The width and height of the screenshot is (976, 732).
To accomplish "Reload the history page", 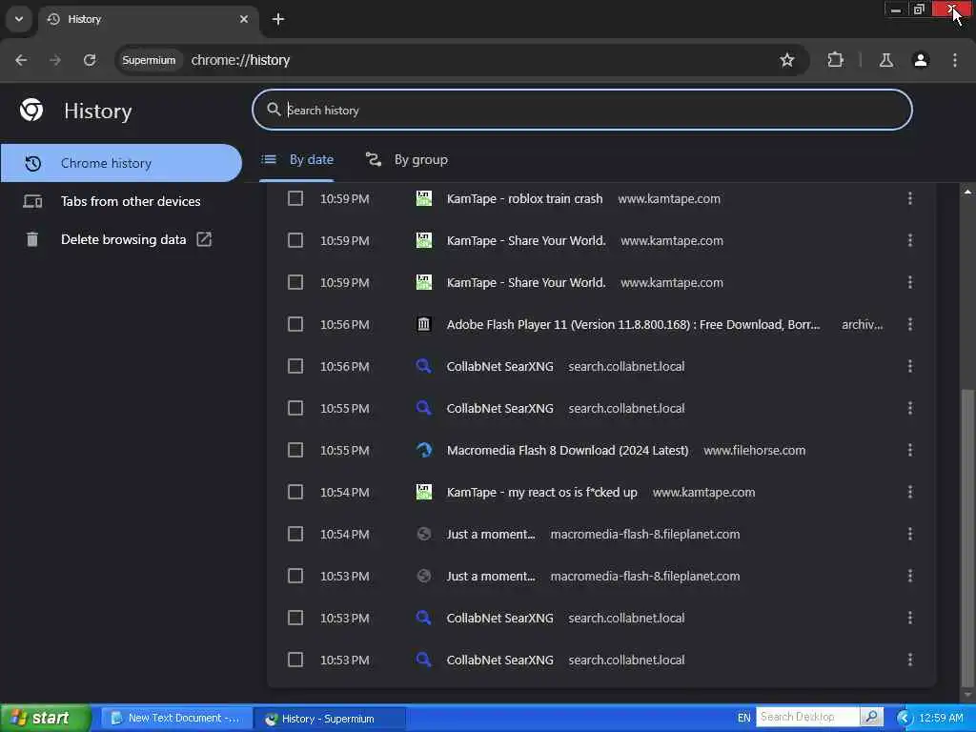I will point(90,60).
